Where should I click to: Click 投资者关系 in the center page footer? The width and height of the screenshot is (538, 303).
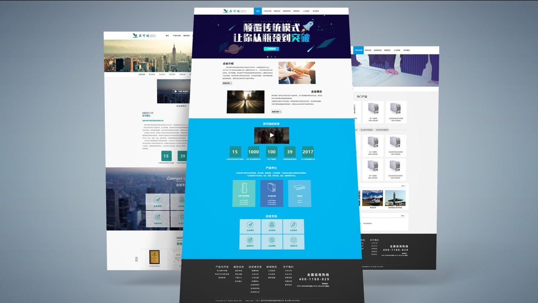pos(255,267)
